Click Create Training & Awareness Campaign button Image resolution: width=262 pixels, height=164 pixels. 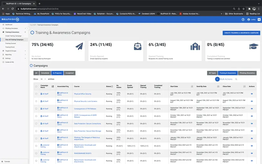click(241, 33)
